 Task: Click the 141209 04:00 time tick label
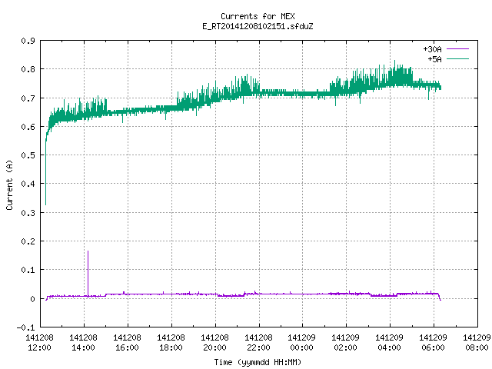[x=390, y=342]
